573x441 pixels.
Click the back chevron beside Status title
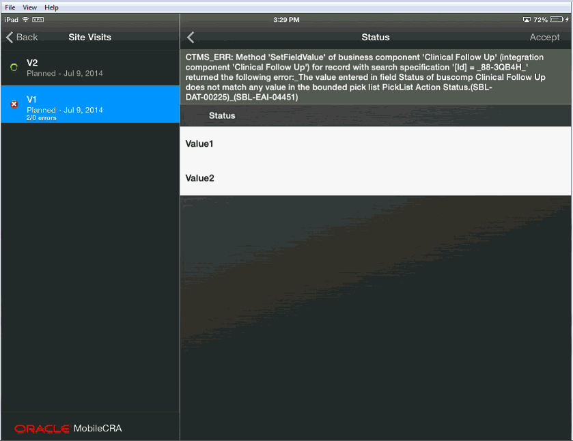coord(191,38)
